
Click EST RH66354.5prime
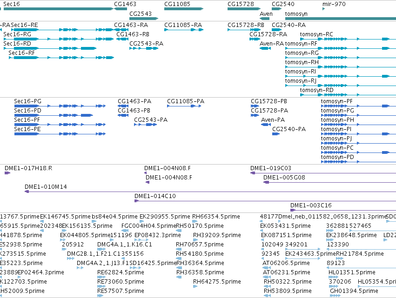(x=216, y=217)
